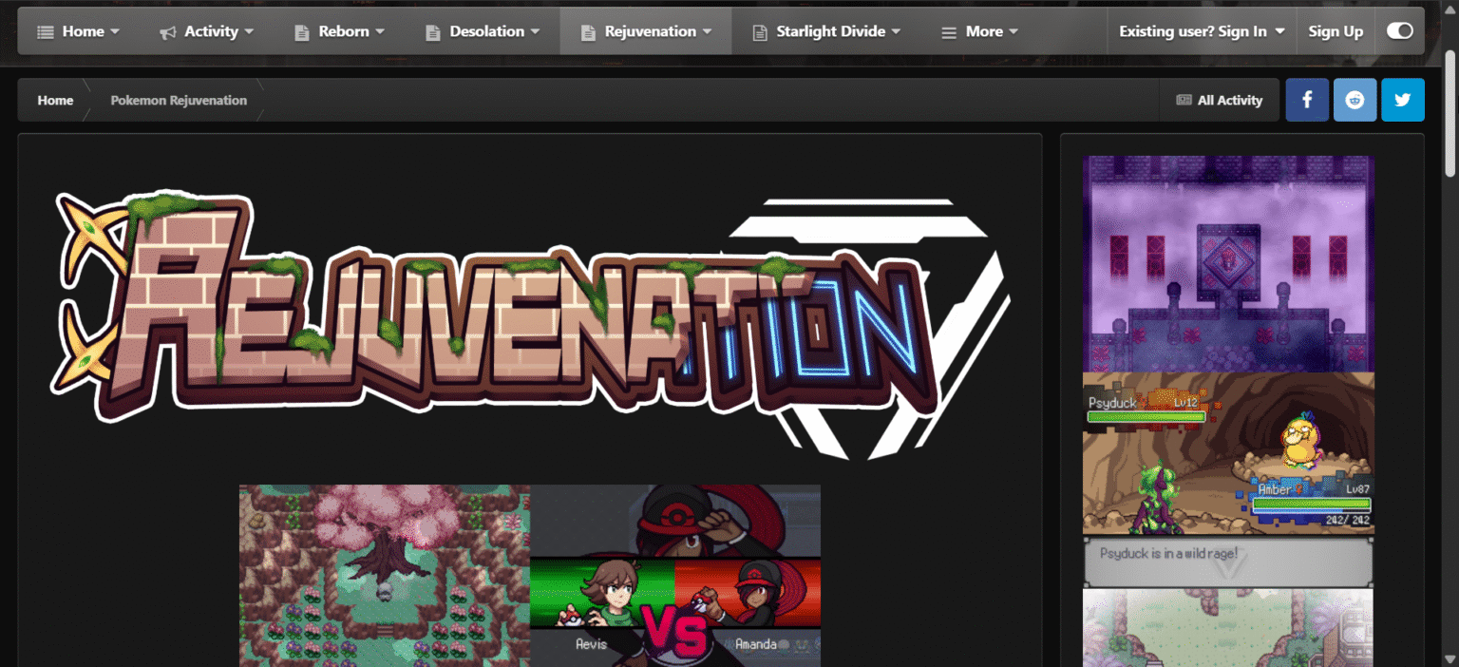Click the All Activity newspaper icon
1459x667 pixels.
coord(1184,100)
